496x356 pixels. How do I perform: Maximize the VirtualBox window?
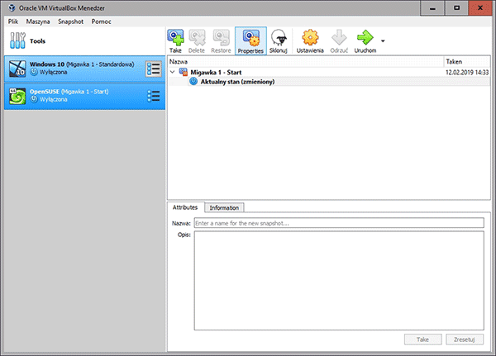[456, 8]
